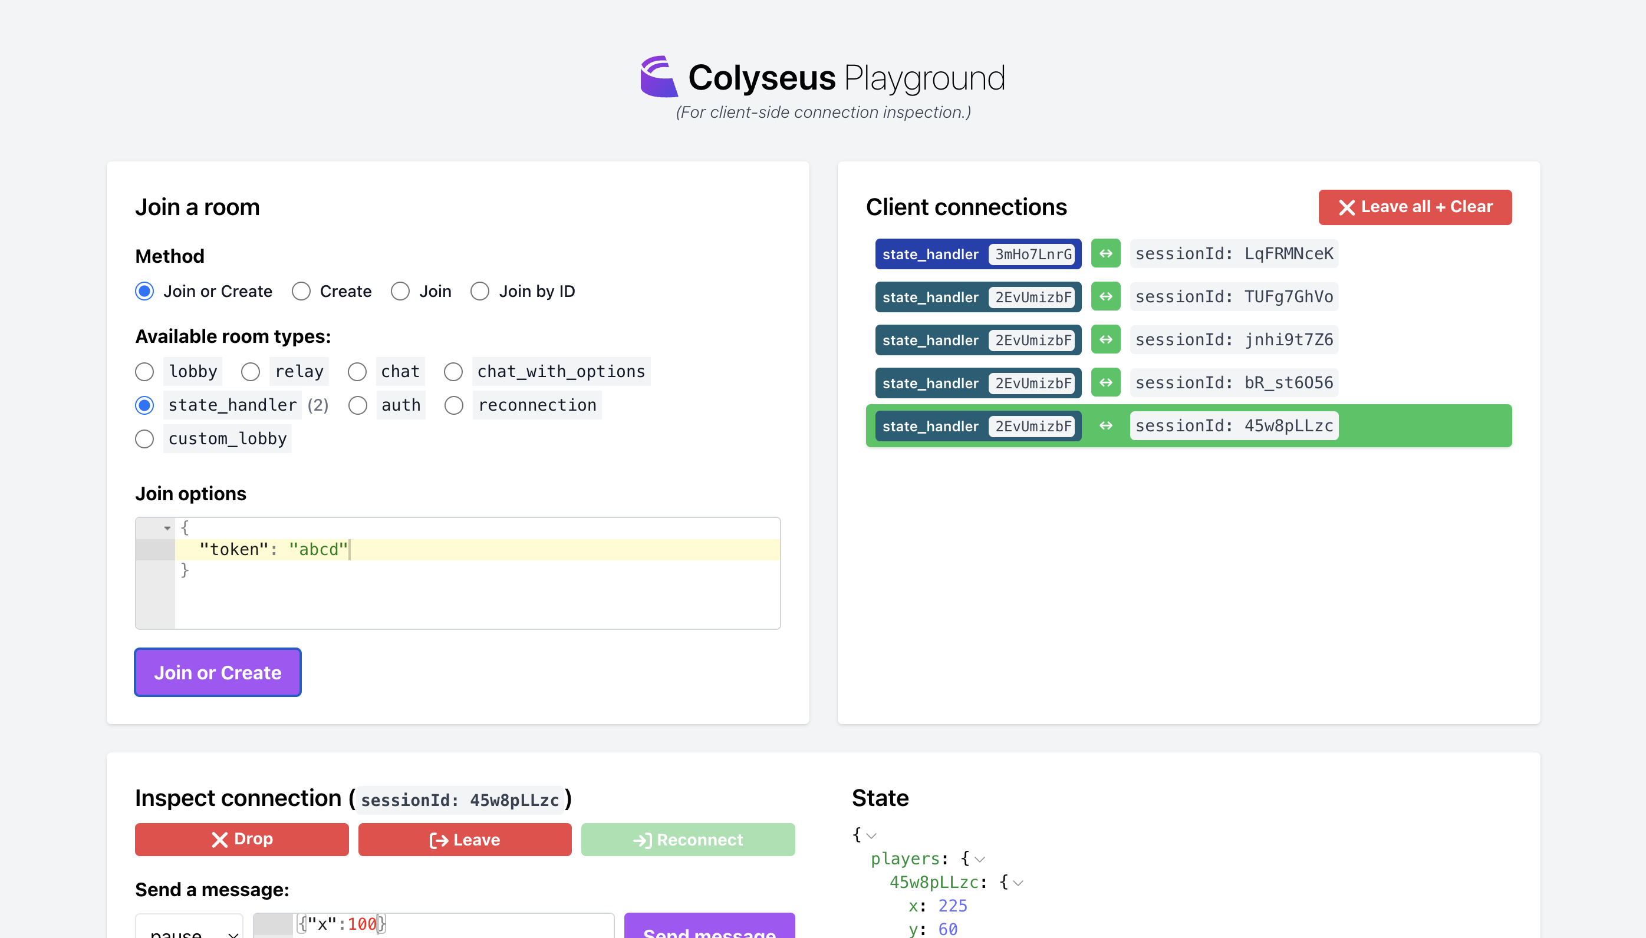Click room badge 2EvUmizbF for bR_st6056
This screenshot has width=1646, height=938.
(1032, 384)
